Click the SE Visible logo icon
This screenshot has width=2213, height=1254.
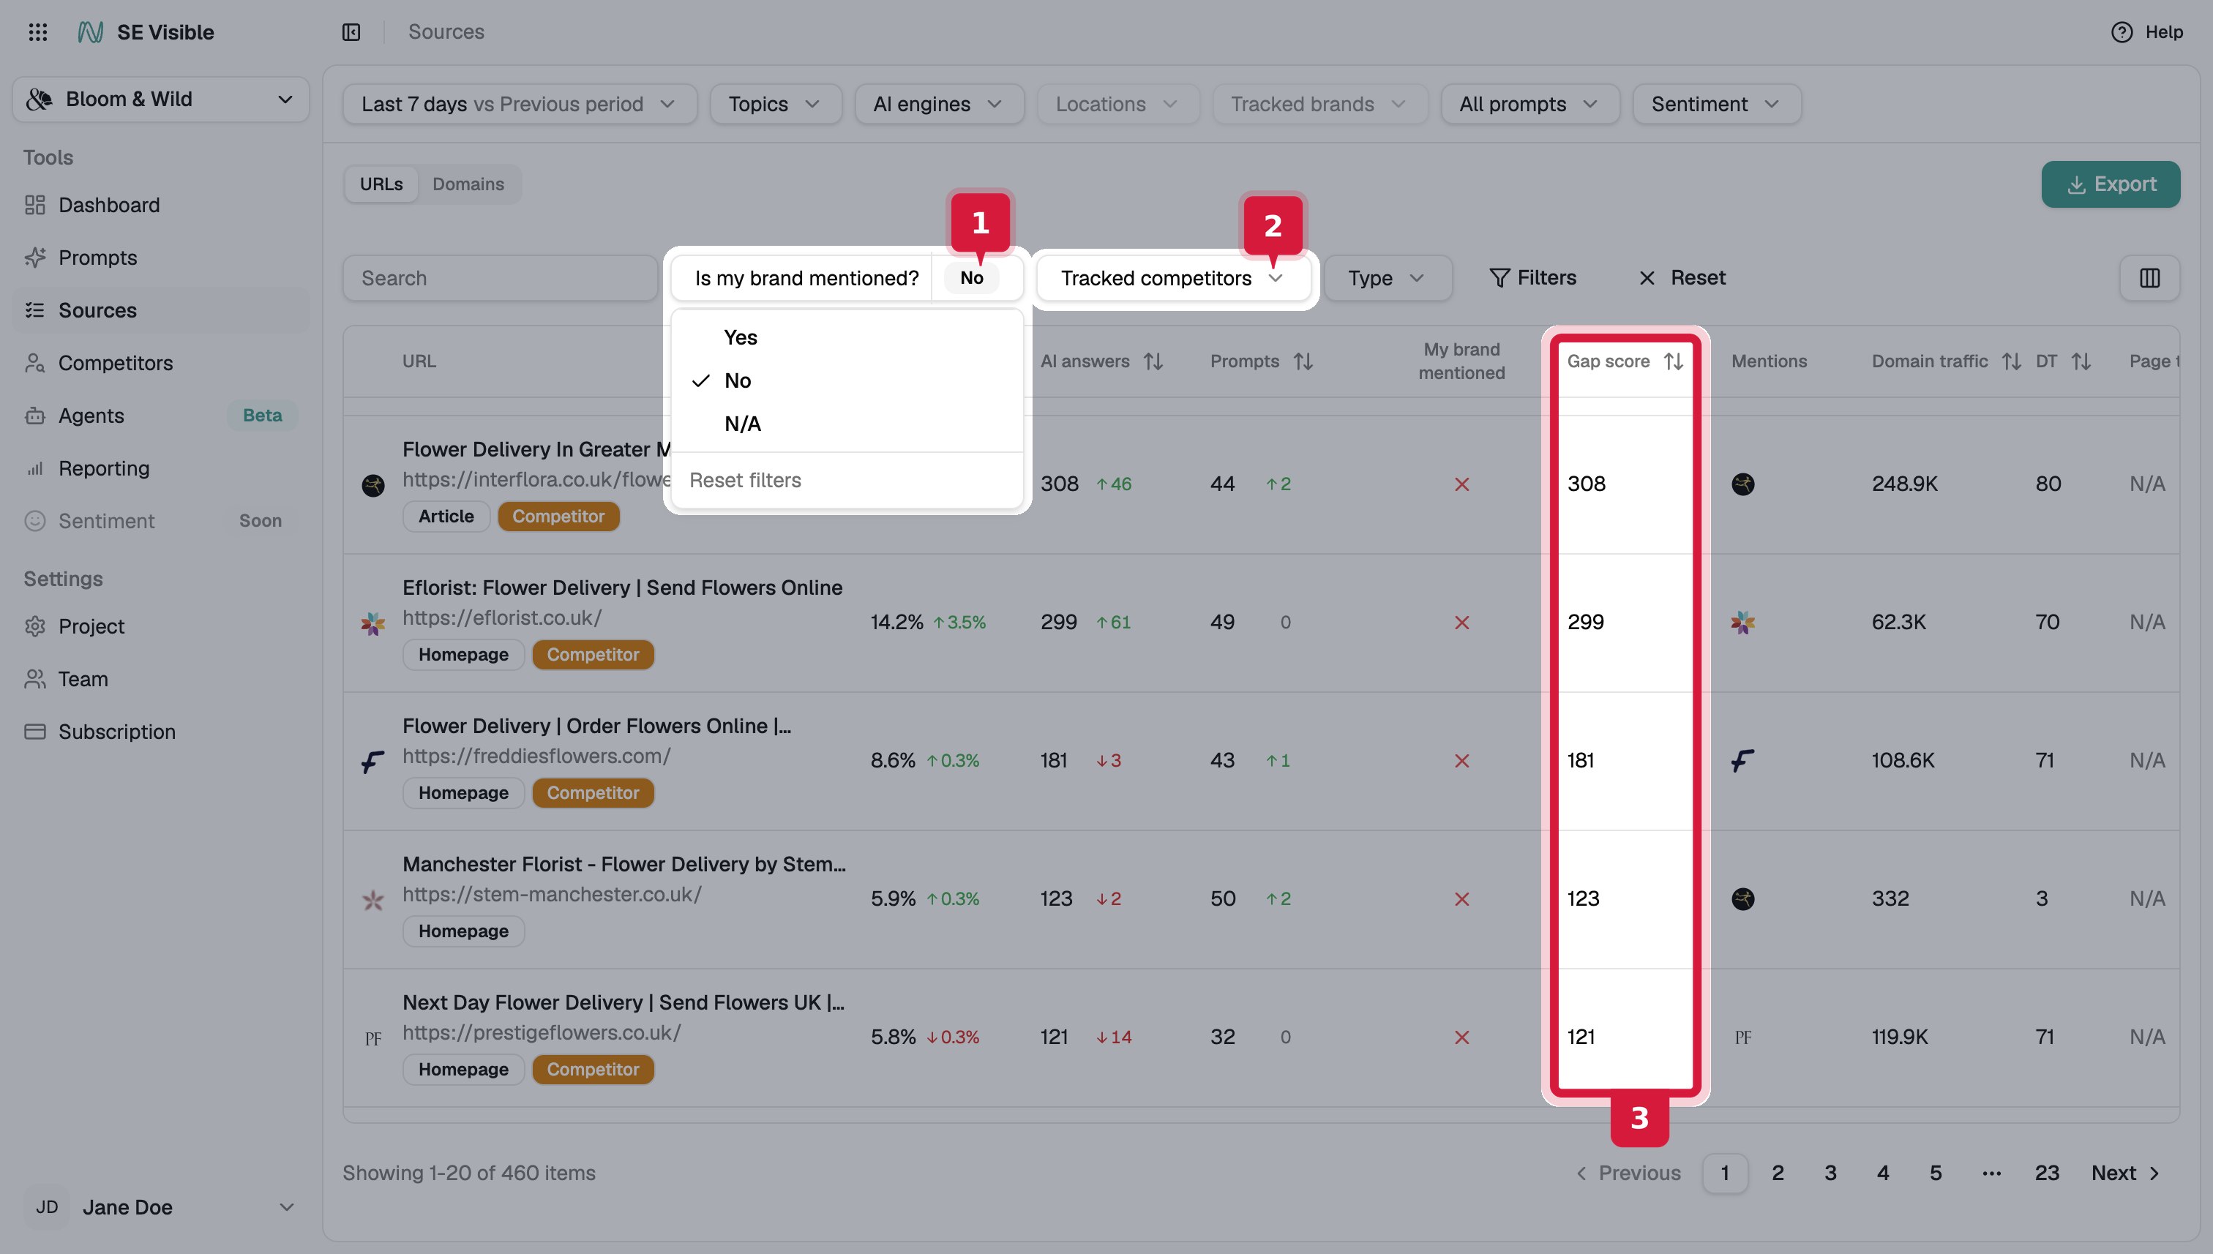pos(91,32)
